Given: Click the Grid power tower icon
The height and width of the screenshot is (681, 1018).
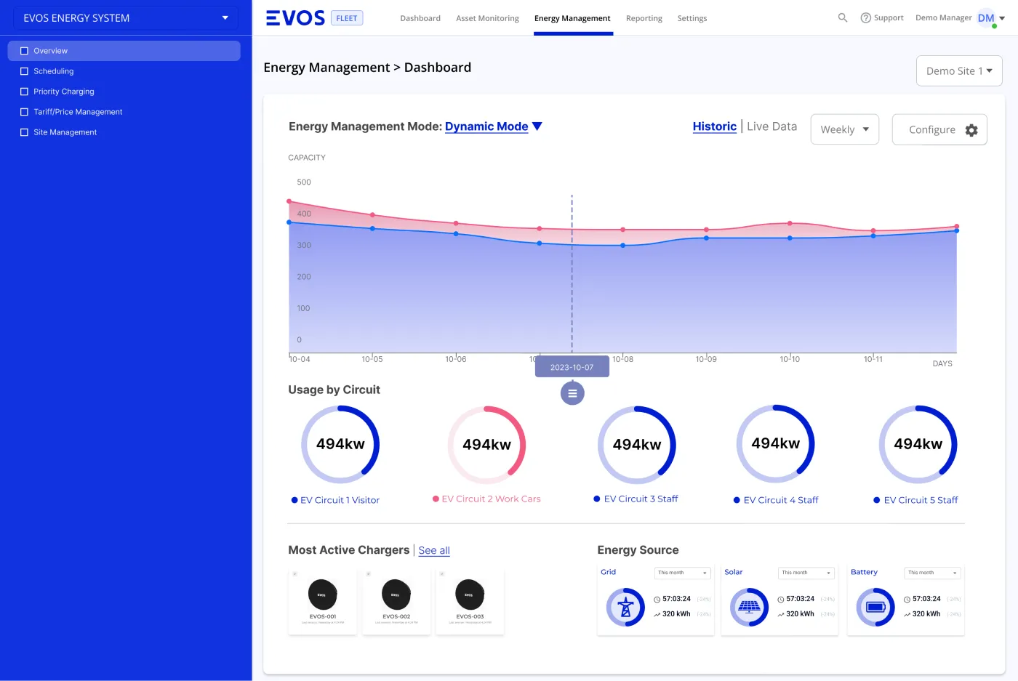Looking at the screenshot, I should coord(624,608).
